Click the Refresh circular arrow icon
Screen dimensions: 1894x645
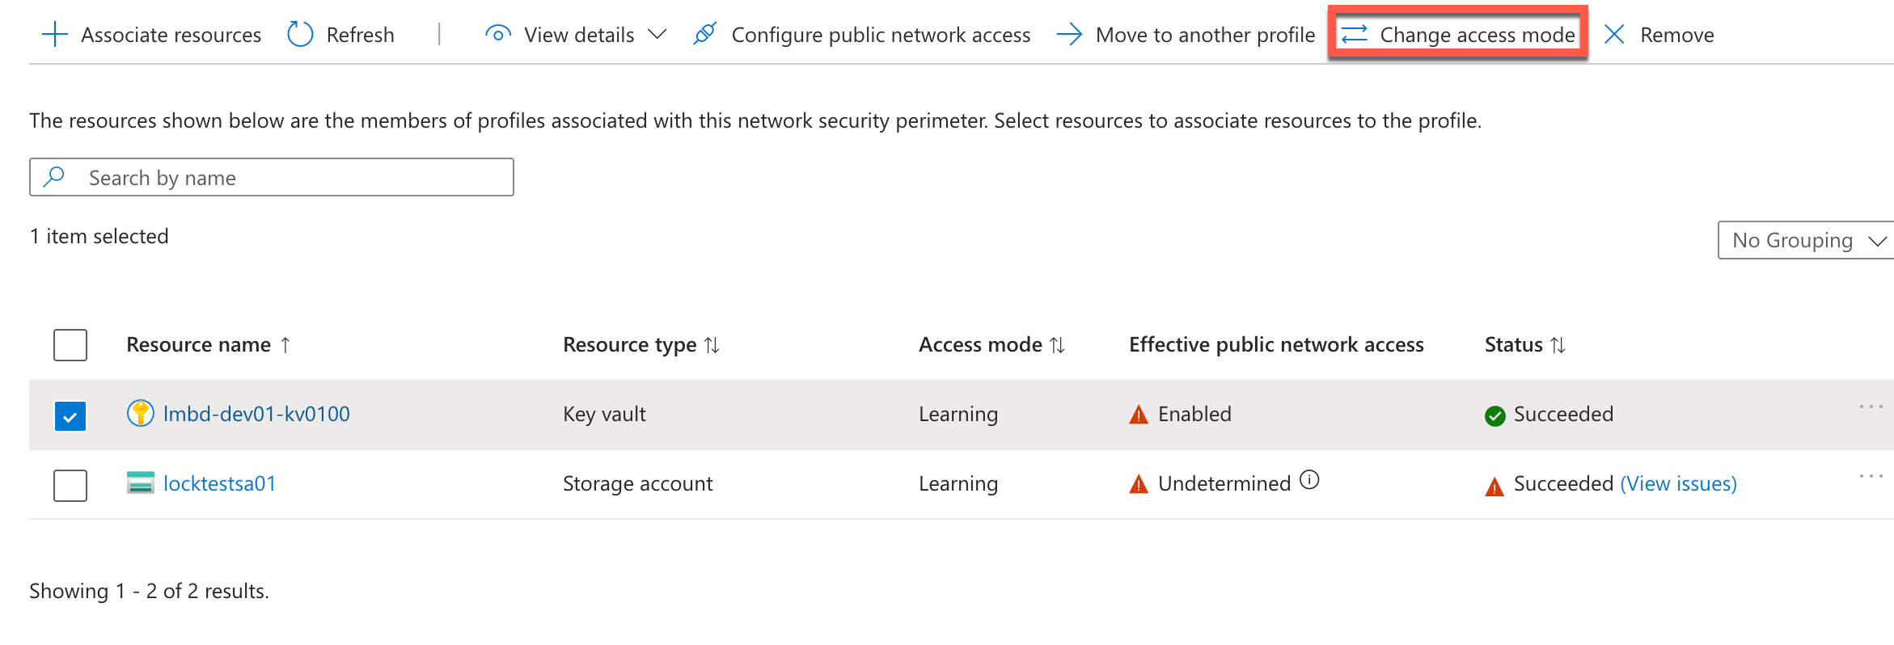300,35
